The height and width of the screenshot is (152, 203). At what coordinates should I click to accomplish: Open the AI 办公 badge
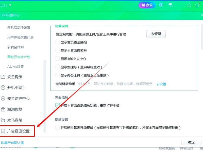pyautogui.click(x=147, y=5)
